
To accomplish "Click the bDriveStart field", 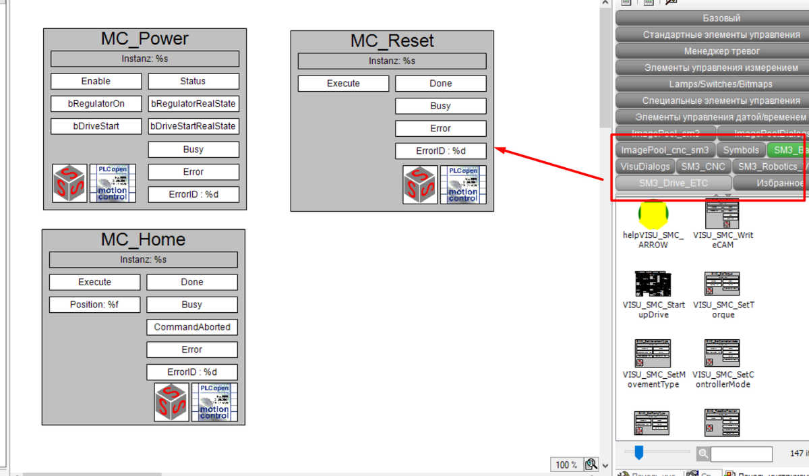I will coord(96,126).
